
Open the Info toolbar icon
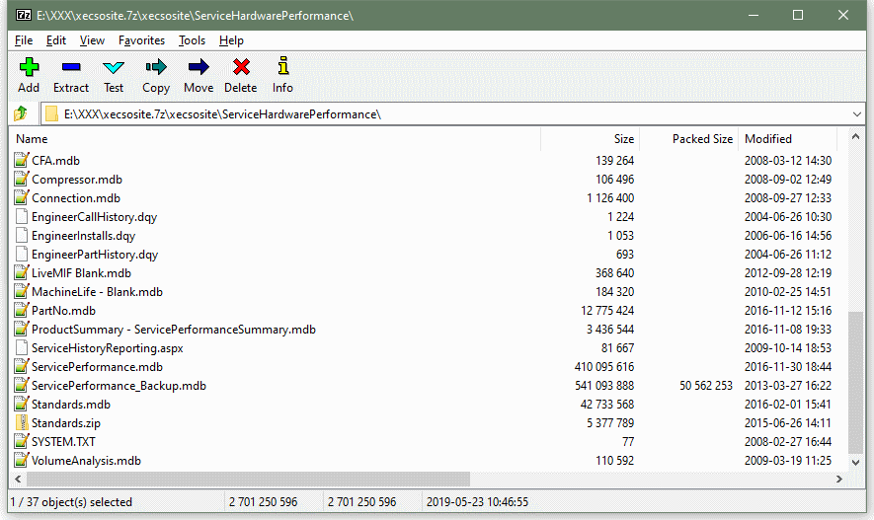click(x=283, y=66)
